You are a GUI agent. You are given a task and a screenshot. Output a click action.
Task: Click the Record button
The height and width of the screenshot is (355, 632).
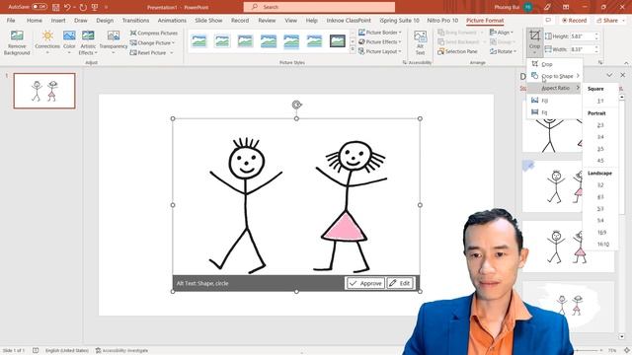pyautogui.click(x=575, y=20)
